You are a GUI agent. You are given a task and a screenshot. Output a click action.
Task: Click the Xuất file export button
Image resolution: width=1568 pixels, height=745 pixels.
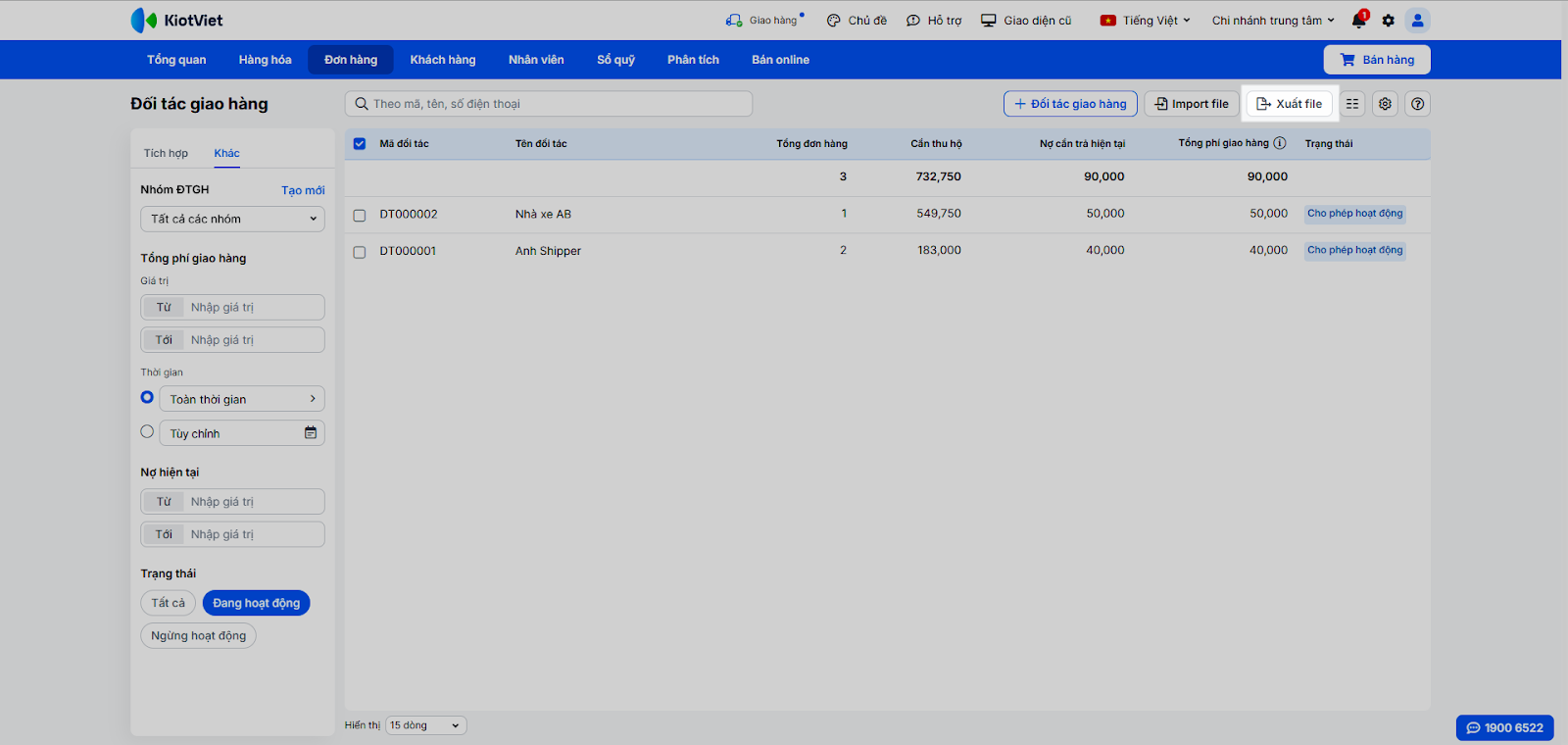point(1290,104)
